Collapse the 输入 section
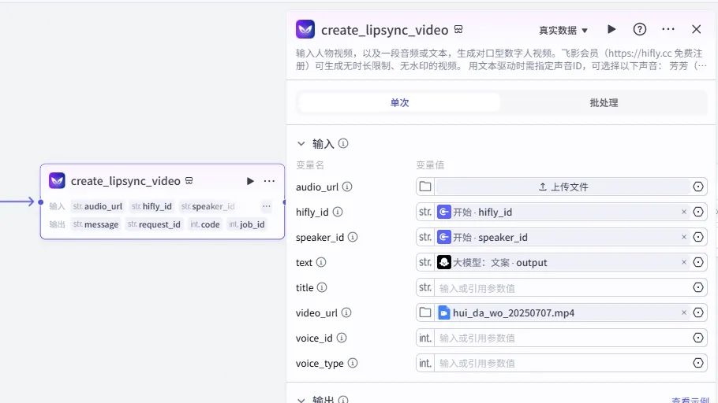718x403 pixels. point(301,143)
